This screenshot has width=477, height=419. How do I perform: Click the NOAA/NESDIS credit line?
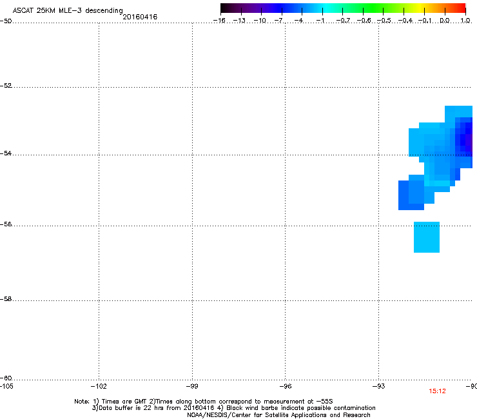[x=278, y=414]
